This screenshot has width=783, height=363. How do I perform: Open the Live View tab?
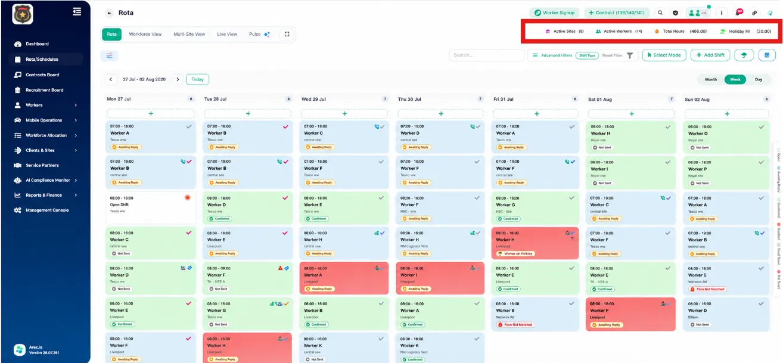tap(227, 35)
